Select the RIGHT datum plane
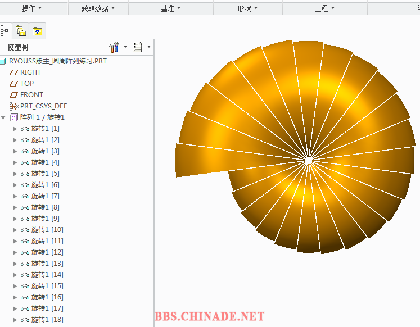This screenshot has height=327, width=420. tap(30, 72)
